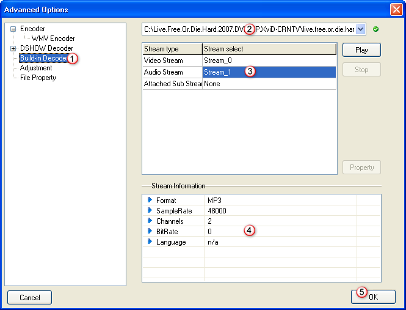The height and width of the screenshot is (310, 406).
Task: Open the file path dropdown arrow
Action: click(360, 29)
